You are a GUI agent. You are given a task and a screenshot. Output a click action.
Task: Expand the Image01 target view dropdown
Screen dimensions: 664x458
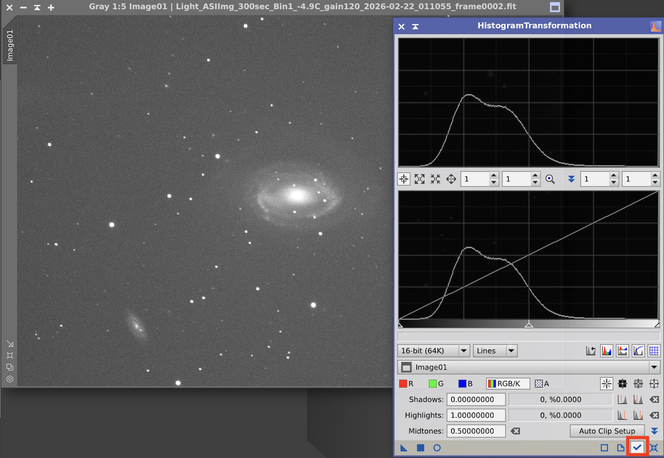pyautogui.click(x=653, y=367)
